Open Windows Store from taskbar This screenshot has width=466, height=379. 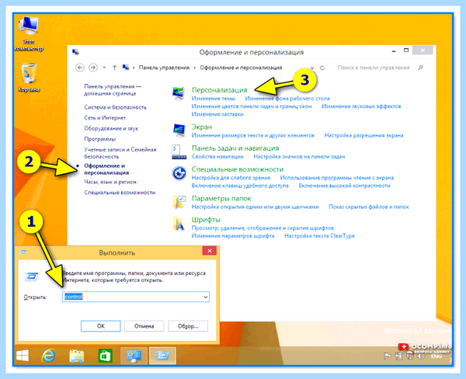pos(105,356)
